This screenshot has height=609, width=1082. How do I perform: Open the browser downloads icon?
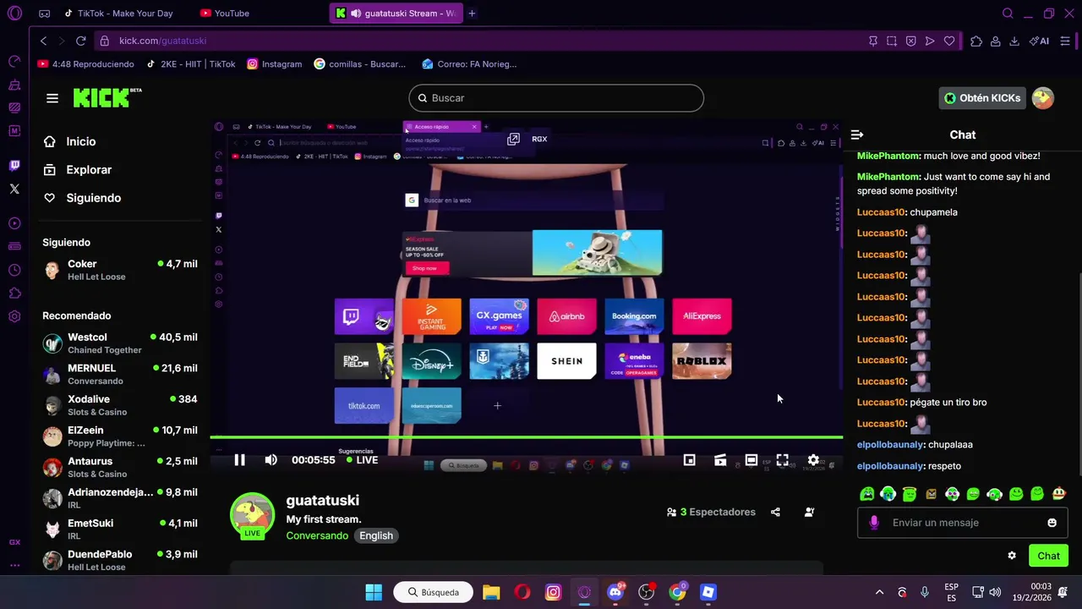[1014, 41]
